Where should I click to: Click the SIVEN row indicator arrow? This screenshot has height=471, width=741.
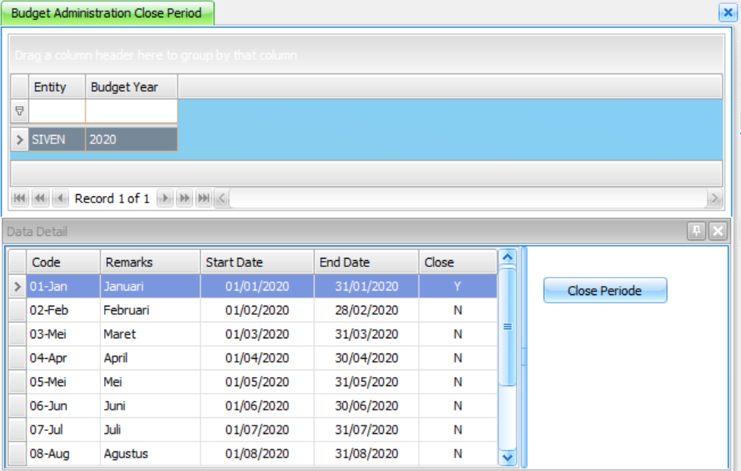(20, 140)
